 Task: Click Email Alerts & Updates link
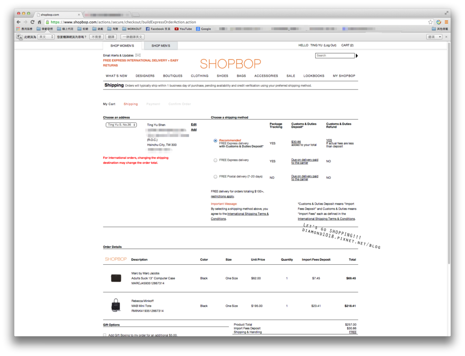[x=118, y=55]
